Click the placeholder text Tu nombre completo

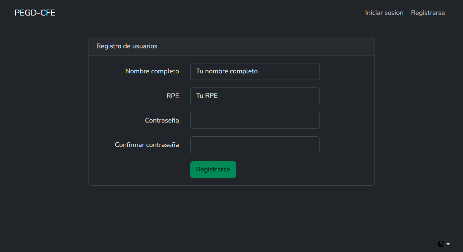227,71
